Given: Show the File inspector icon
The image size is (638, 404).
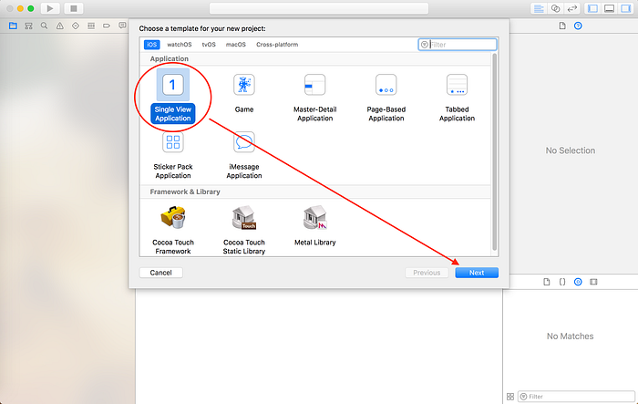Looking at the screenshot, I should 562,26.
